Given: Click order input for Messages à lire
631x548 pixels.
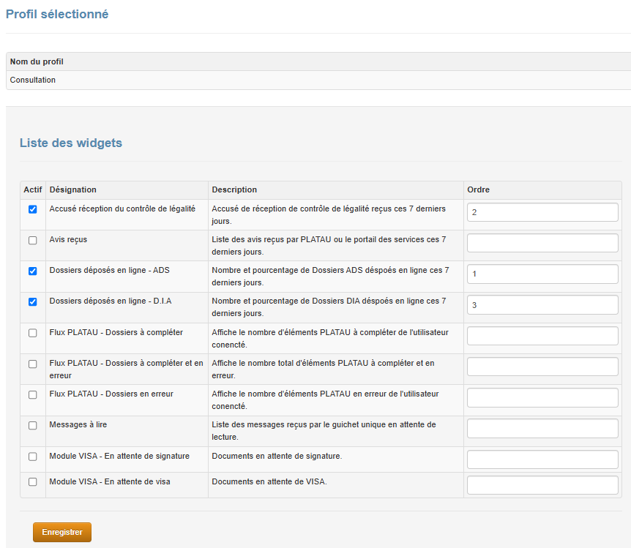Looking at the screenshot, I should click(x=542, y=428).
